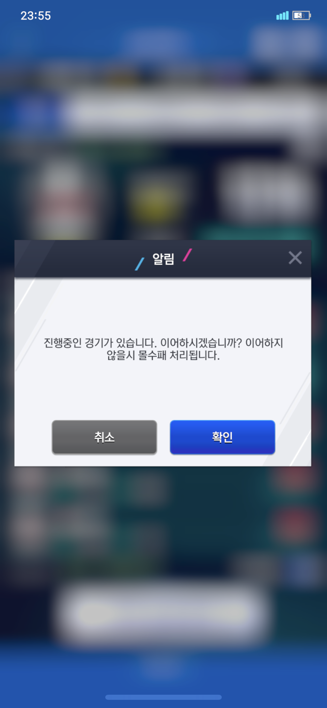Tap the blue 확인 button

(222, 437)
